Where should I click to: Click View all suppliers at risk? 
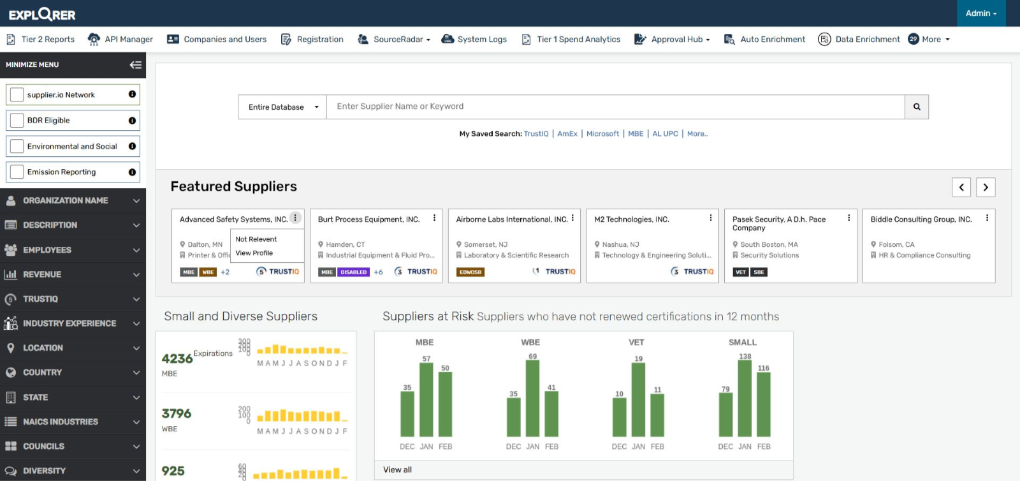tap(398, 470)
